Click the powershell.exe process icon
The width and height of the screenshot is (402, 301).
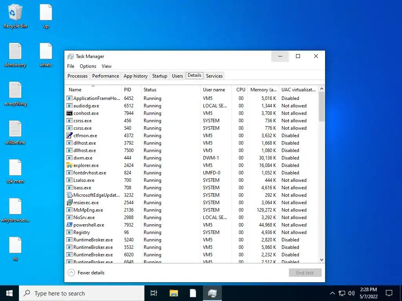pos(69,225)
